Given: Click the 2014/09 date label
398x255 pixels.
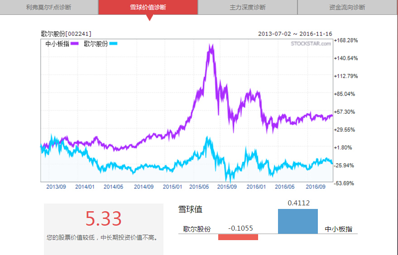Looking at the screenshot, I should coord(144,187).
